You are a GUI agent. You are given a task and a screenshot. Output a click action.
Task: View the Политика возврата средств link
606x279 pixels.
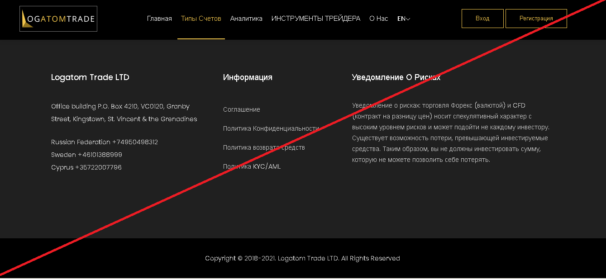264,147
